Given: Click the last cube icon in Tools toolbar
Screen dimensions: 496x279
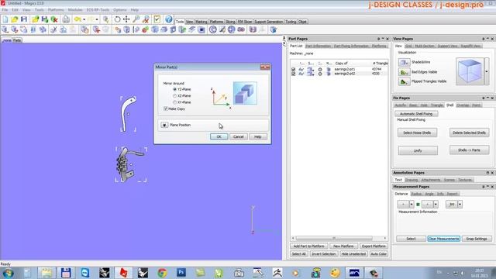Looking at the screenshot, I should click(x=274, y=29).
